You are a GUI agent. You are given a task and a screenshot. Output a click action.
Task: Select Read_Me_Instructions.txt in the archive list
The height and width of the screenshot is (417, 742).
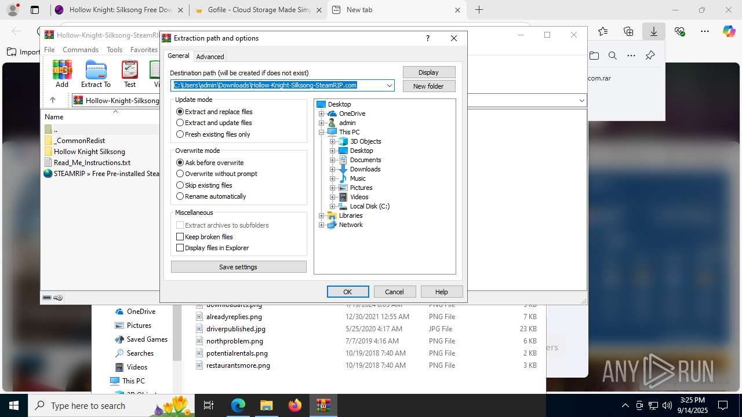(x=92, y=163)
